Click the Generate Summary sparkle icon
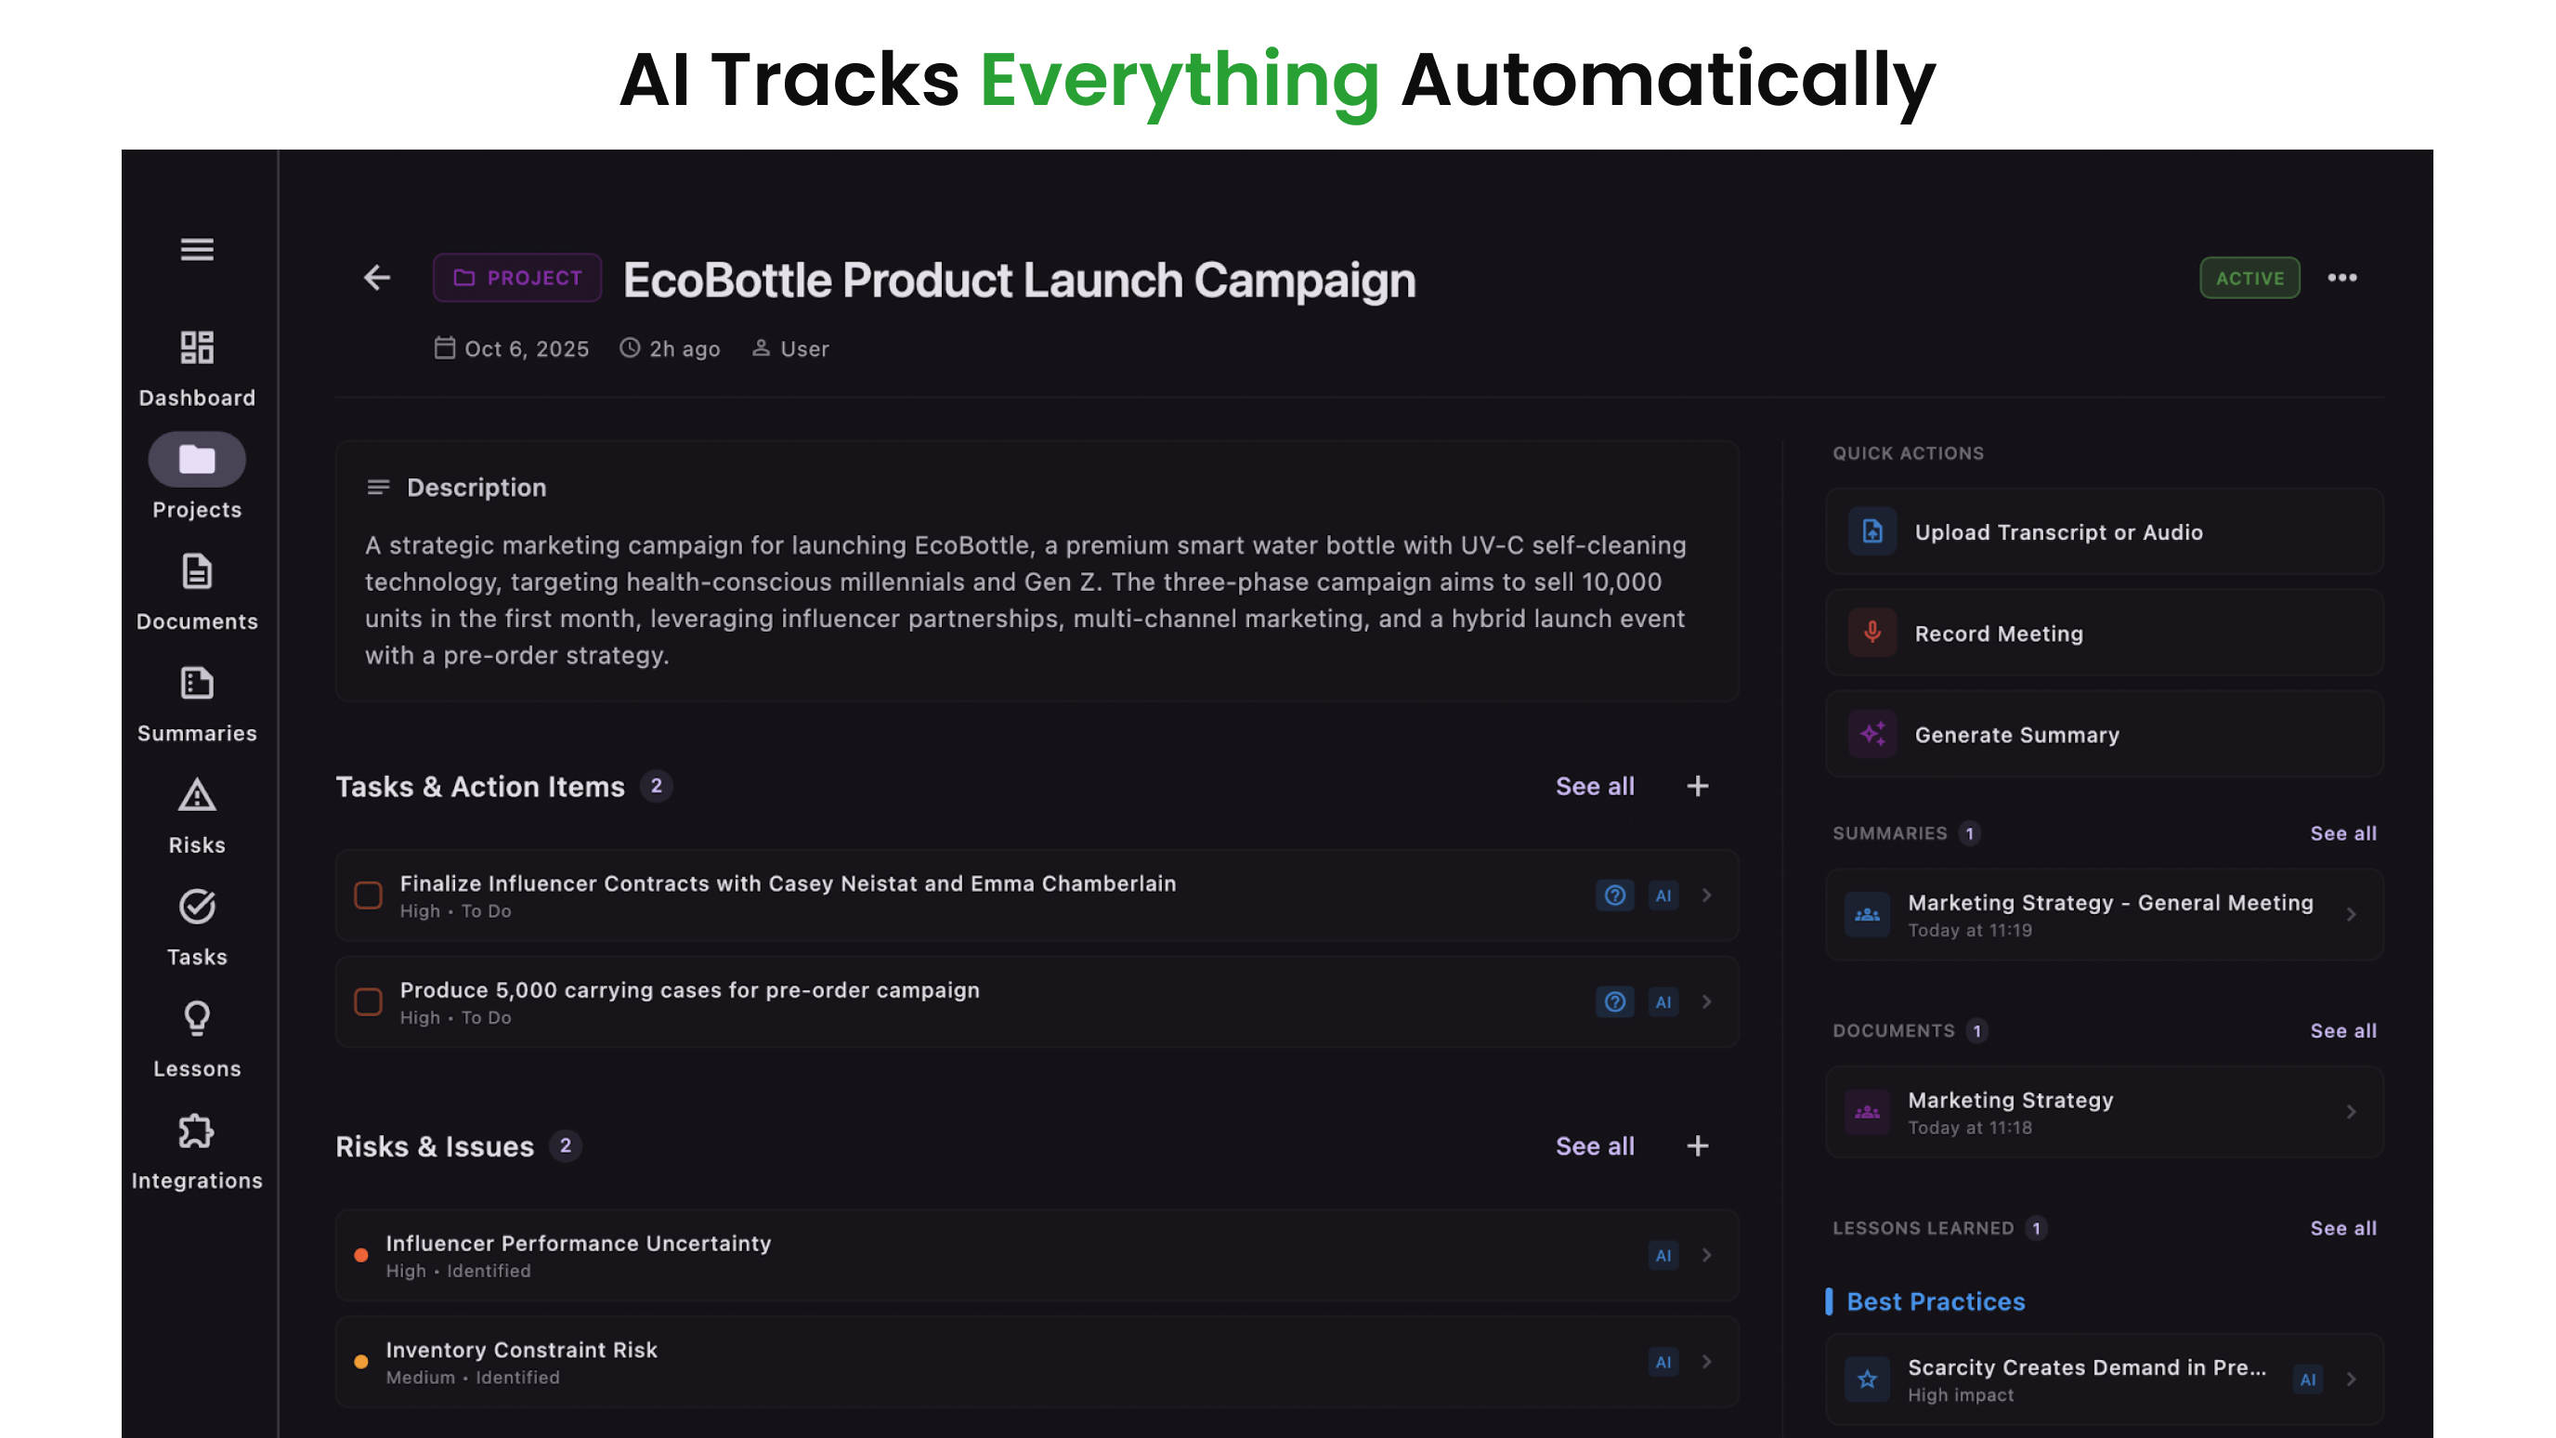2556x1438 pixels. [x=1871, y=735]
